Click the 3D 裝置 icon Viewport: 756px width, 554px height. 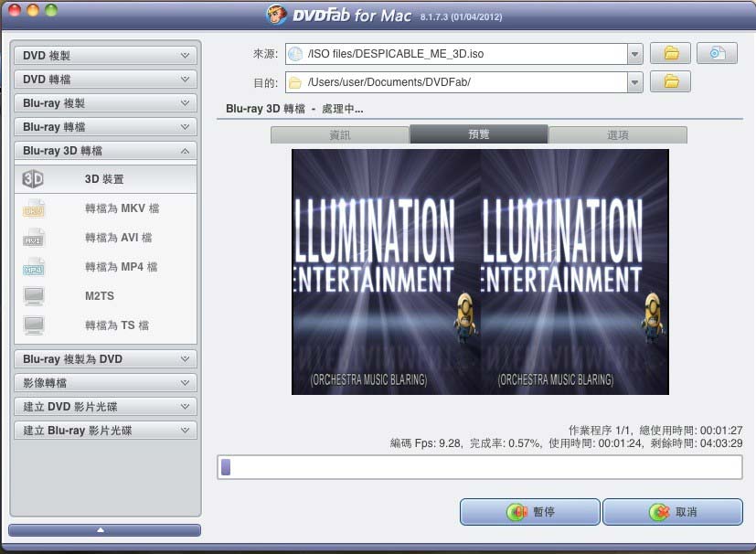coord(33,179)
